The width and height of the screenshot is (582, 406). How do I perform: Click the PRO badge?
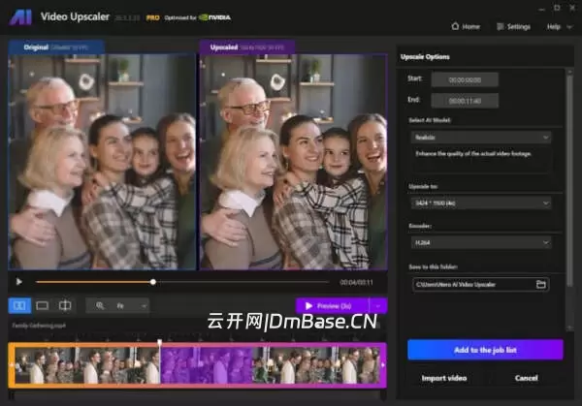[153, 17]
